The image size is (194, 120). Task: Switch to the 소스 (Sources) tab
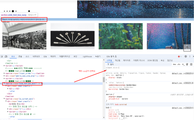point(27,56)
